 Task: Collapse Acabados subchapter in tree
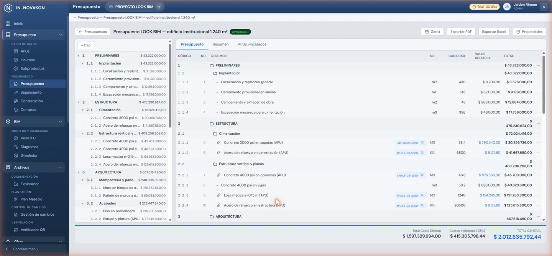[x=82, y=203]
